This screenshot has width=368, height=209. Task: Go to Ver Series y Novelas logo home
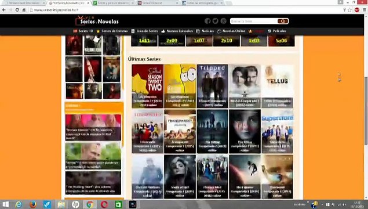97,21
